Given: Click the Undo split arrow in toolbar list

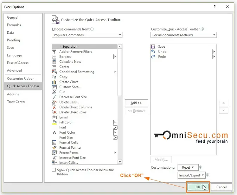Looking at the screenshot, I should point(214,52).
